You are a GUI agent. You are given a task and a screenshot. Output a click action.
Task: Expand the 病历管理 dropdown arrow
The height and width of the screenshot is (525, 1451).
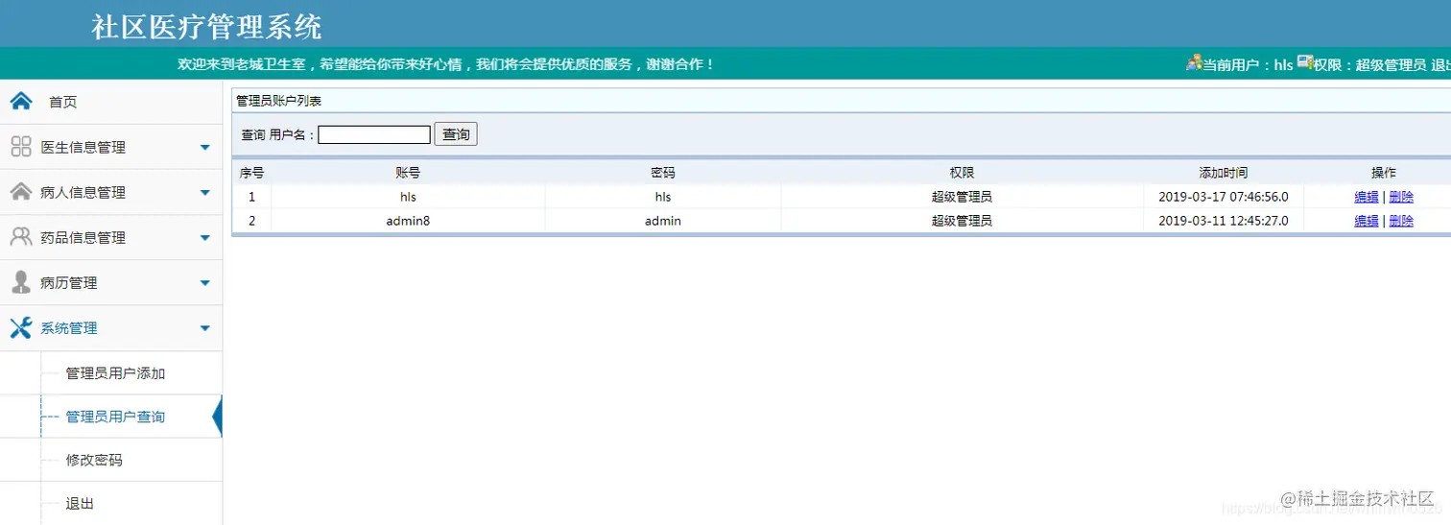204,282
